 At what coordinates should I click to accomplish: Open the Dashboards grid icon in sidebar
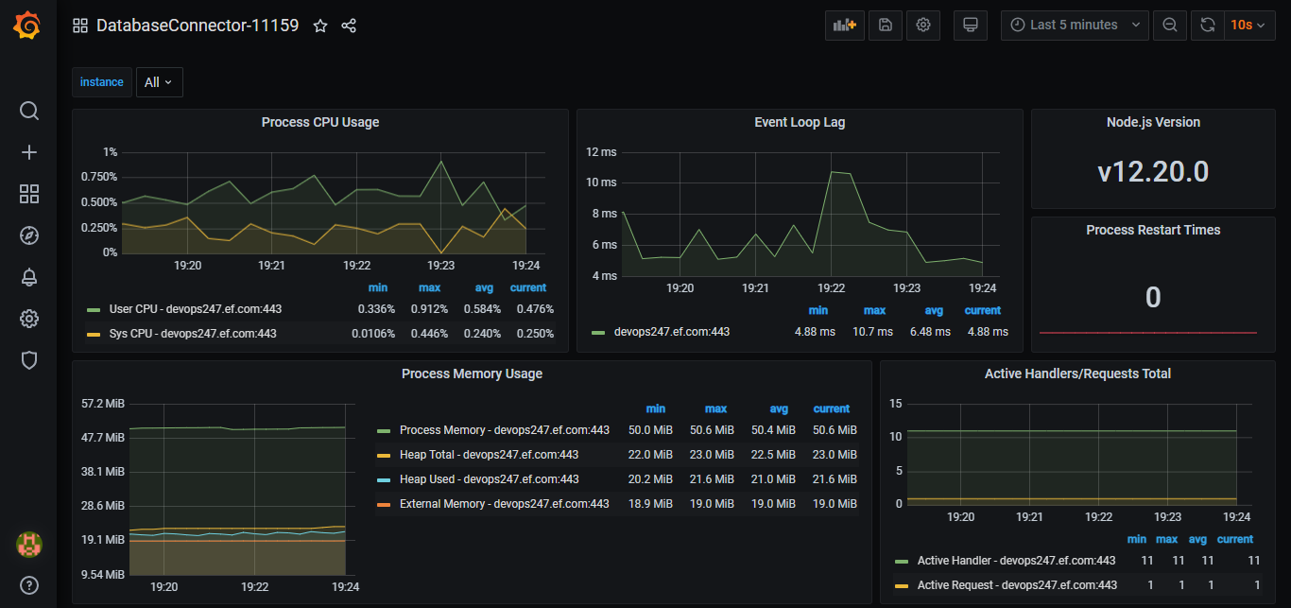tap(29, 195)
